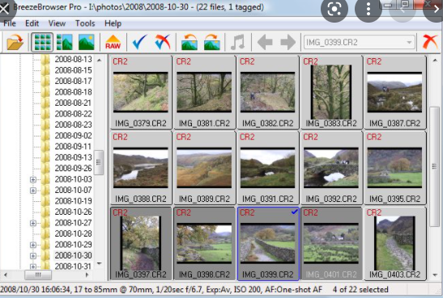Untag image with crossed checkmark icon
The width and height of the screenshot is (443, 298).
point(163,42)
